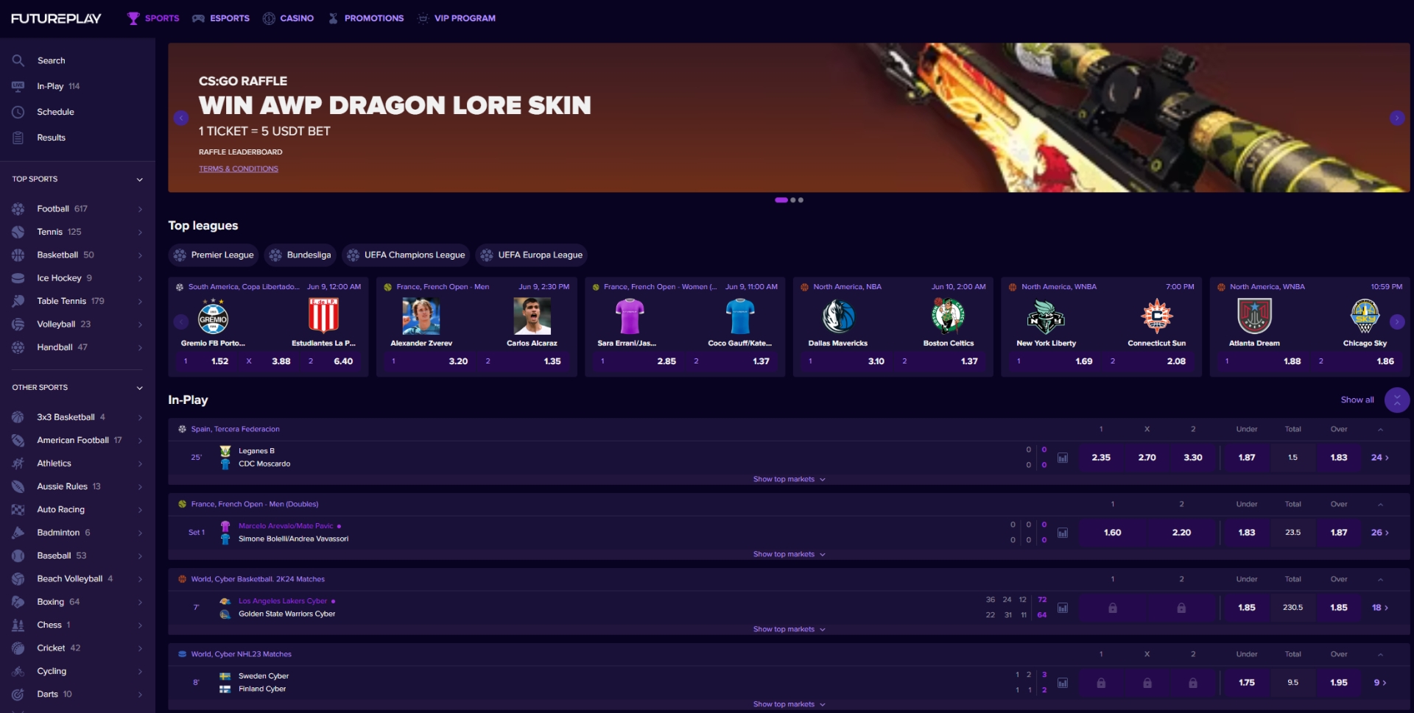Pick Over 1.95 for Sweden Cyber match
1414x713 pixels.
coord(1339,683)
